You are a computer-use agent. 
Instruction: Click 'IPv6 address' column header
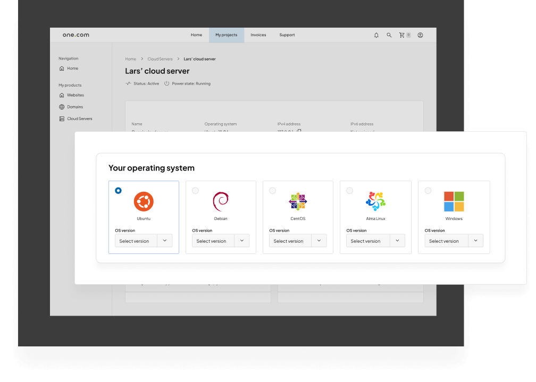coord(362,124)
